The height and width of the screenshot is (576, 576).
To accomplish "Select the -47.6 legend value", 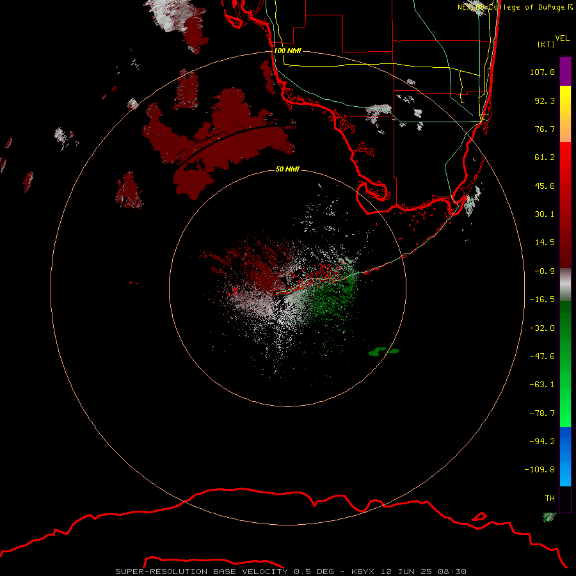I will coord(542,356).
